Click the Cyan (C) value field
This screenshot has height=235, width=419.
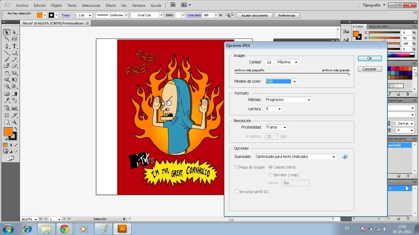pos(406,32)
